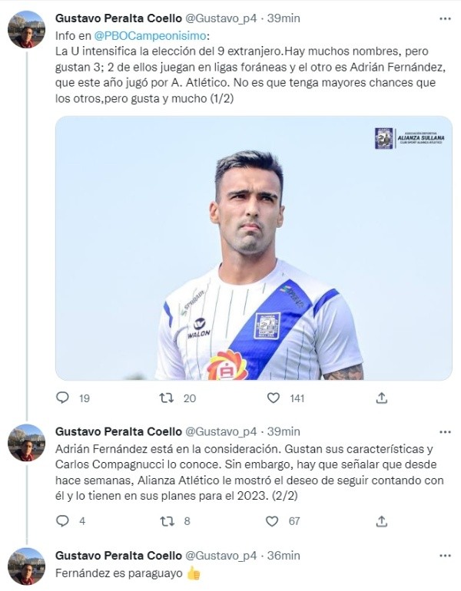
Task: Open more options on second tweet
Action: (x=445, y=431)
